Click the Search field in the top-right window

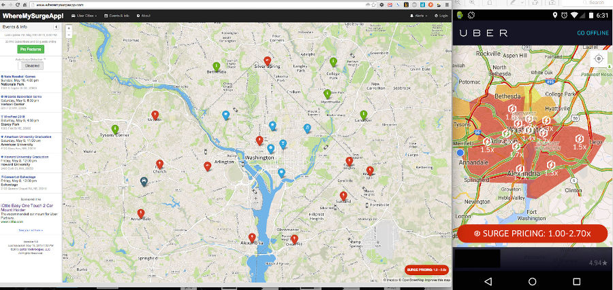tap(586, 3)
